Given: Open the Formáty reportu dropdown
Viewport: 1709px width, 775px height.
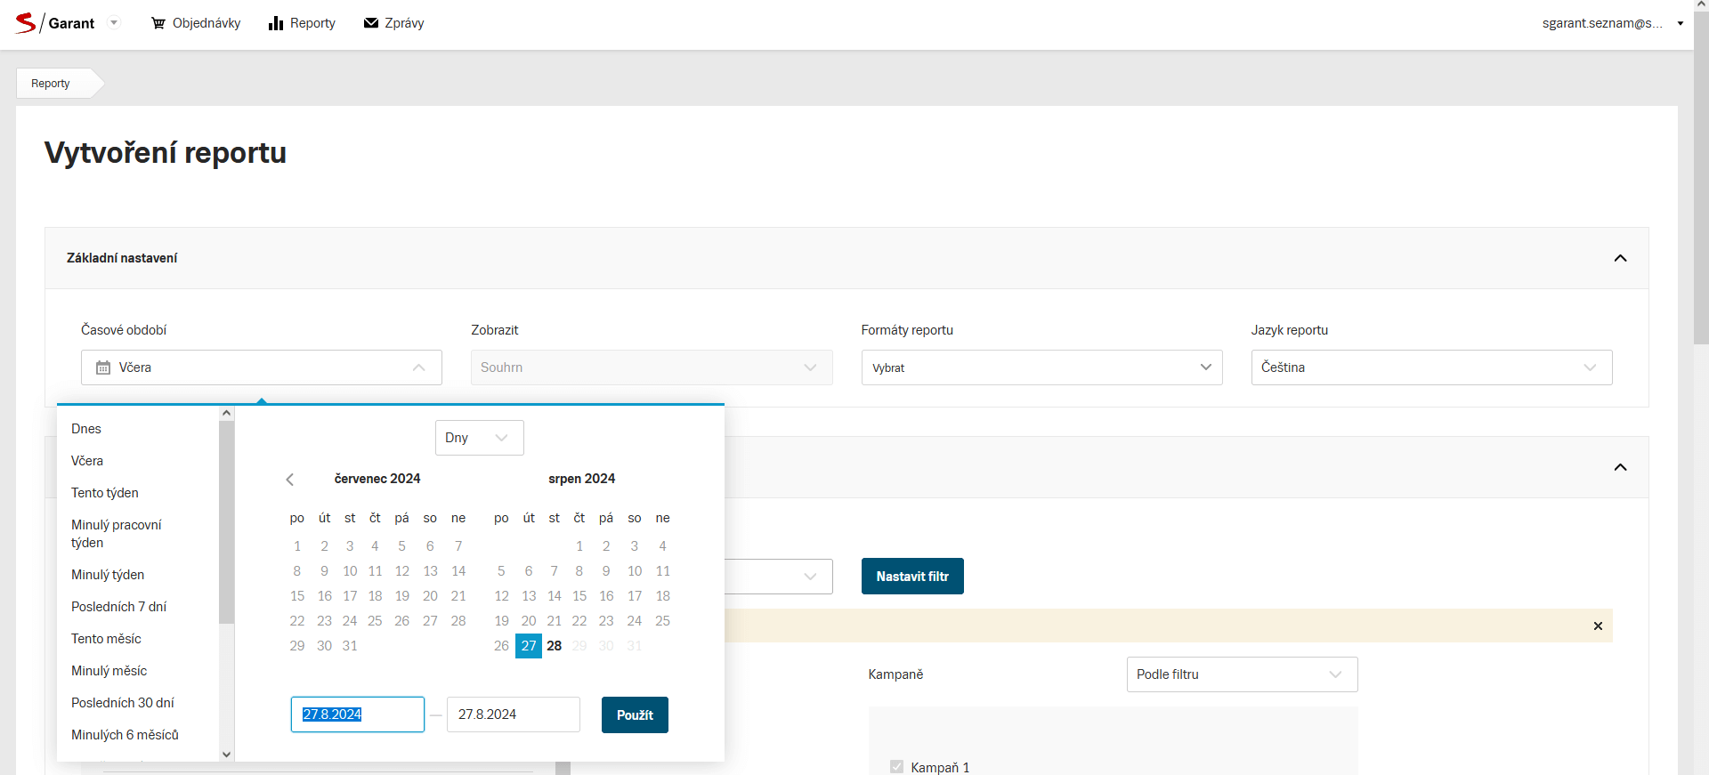Looking at the screenshot, I should tap(1041, 367).
